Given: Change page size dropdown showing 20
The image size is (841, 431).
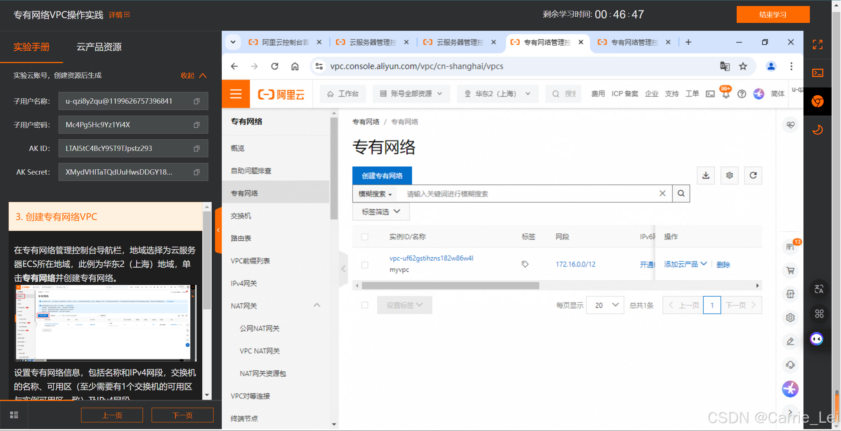Looking at the screenshot, I should coord(605,305).
